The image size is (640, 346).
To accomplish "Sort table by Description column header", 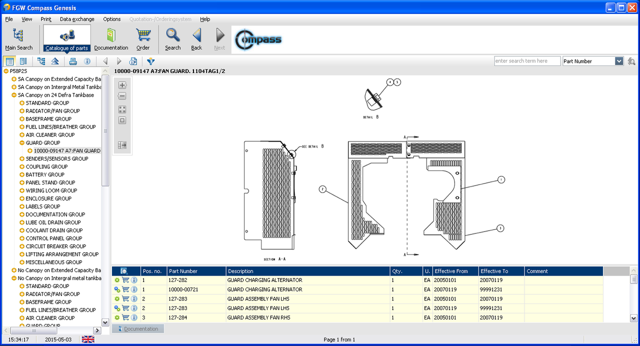I will [308, 271].
